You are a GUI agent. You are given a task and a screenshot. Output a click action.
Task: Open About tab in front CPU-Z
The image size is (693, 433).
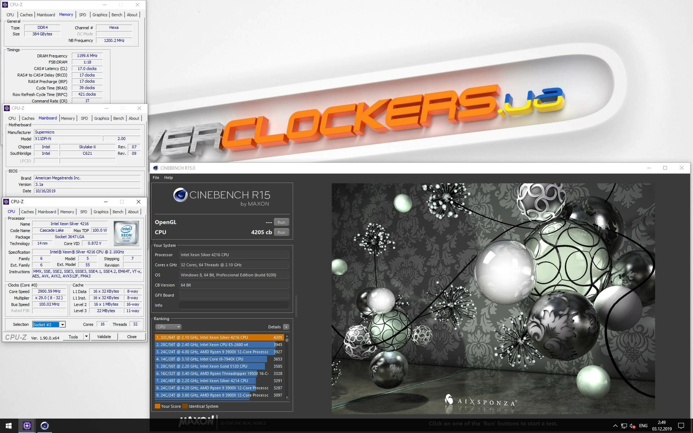[x=133, y=212]
